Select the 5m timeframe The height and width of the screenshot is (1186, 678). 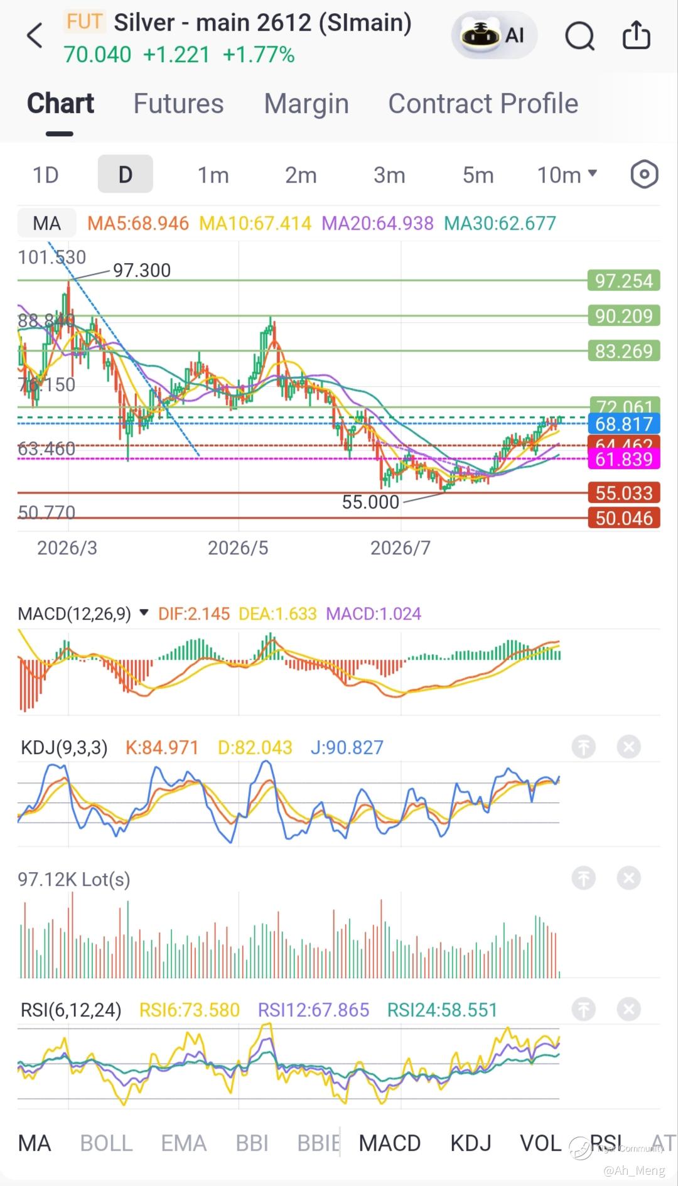[478, 175]
